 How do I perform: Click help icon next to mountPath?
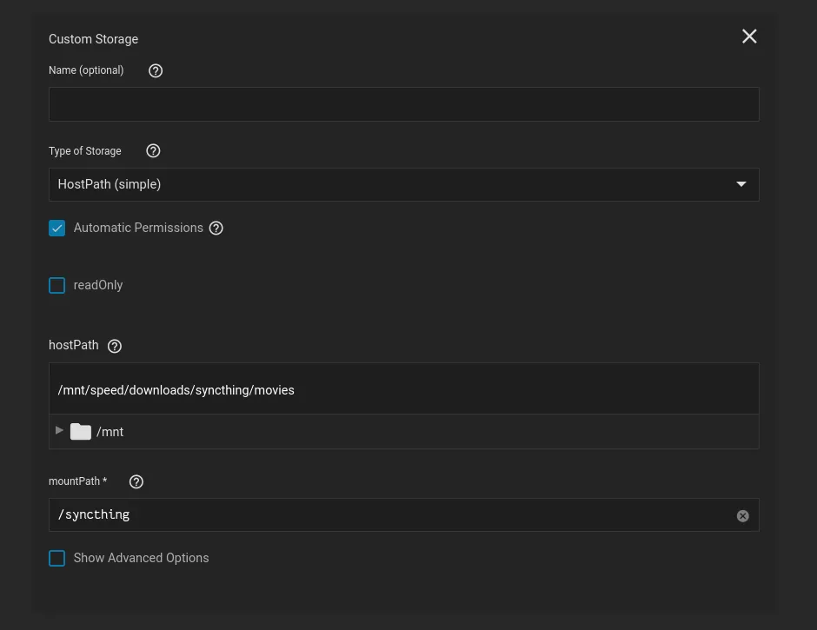click(x=136, y=481)
